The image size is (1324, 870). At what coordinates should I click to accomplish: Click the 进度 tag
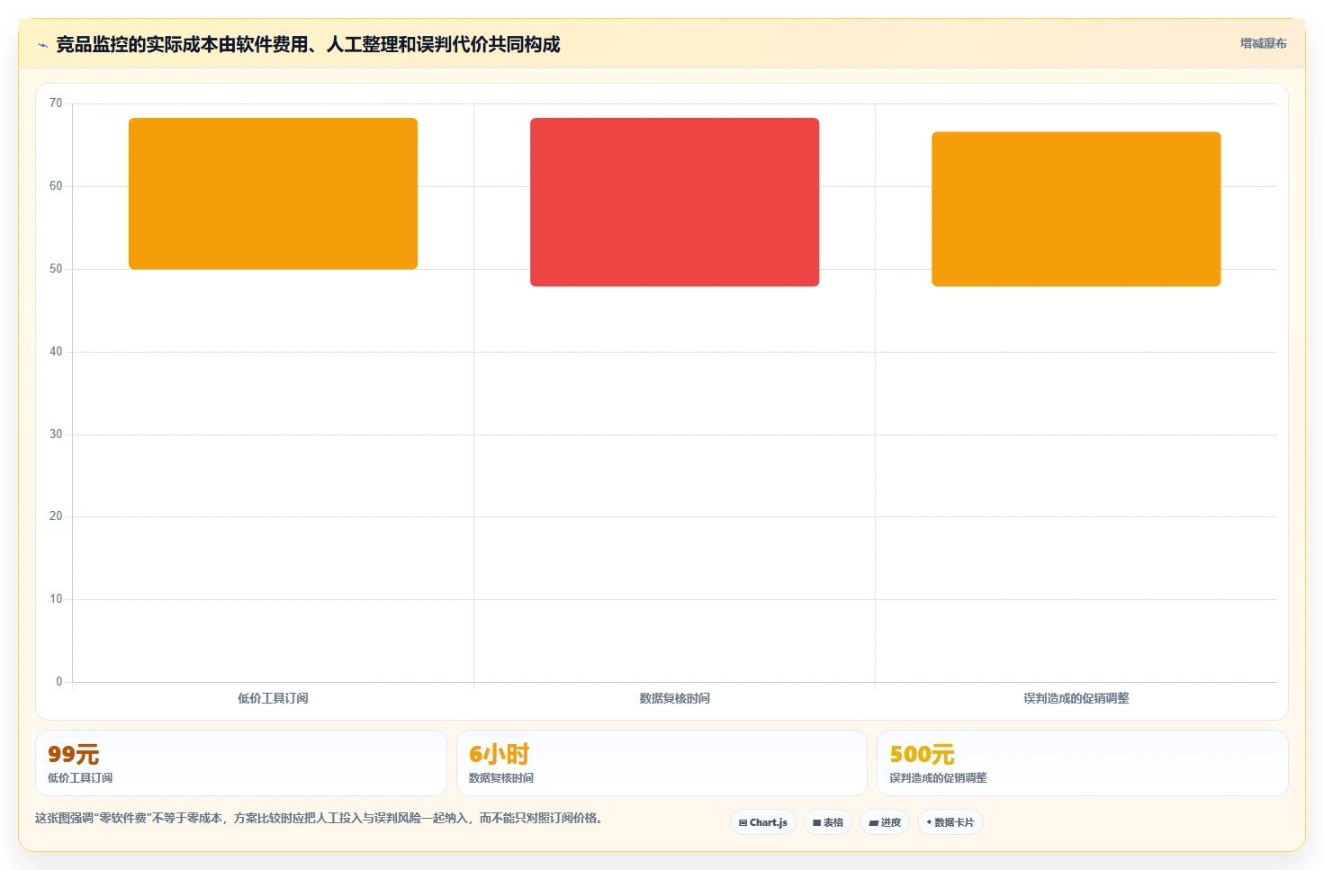coord(885,822)
